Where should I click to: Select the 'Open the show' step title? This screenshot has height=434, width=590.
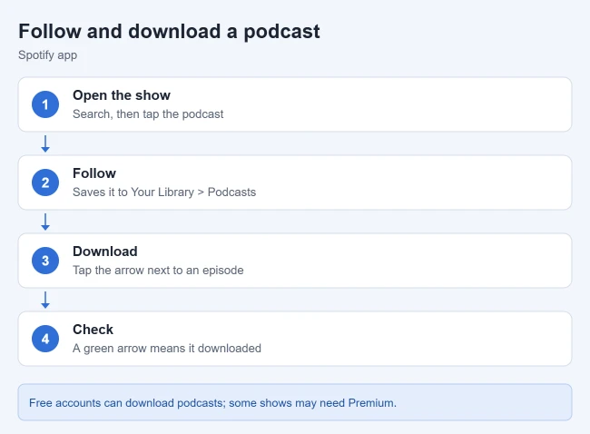click(122, 95)
